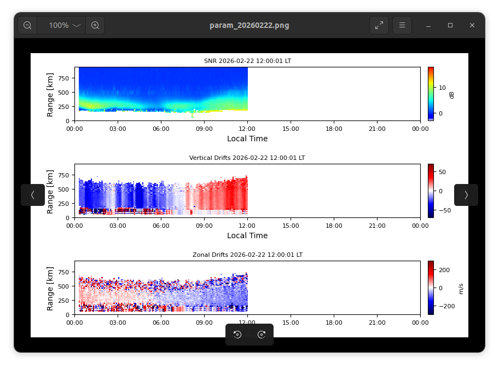
Task: Rotate the image counter-clockwise
Action: point(237,335)
